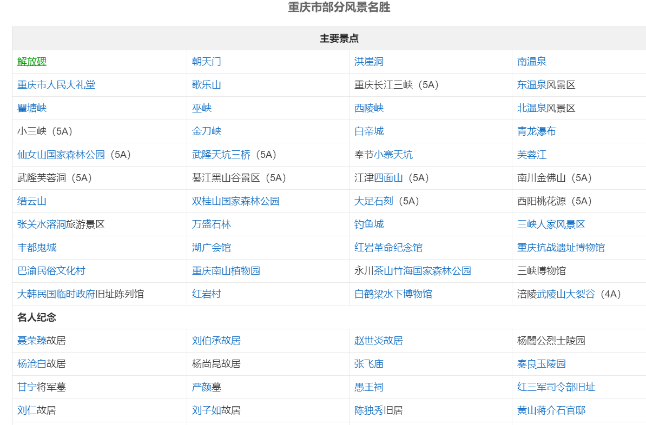
Task: Click the 秦良玉陵园 link
Action: click(542, 364)
